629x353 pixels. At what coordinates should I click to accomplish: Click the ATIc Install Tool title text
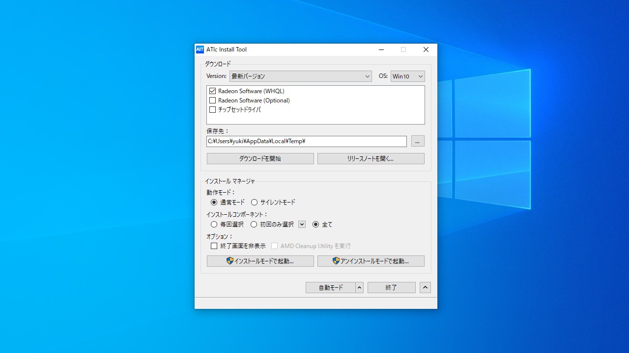pyautogui.click(x=227, y=50)
